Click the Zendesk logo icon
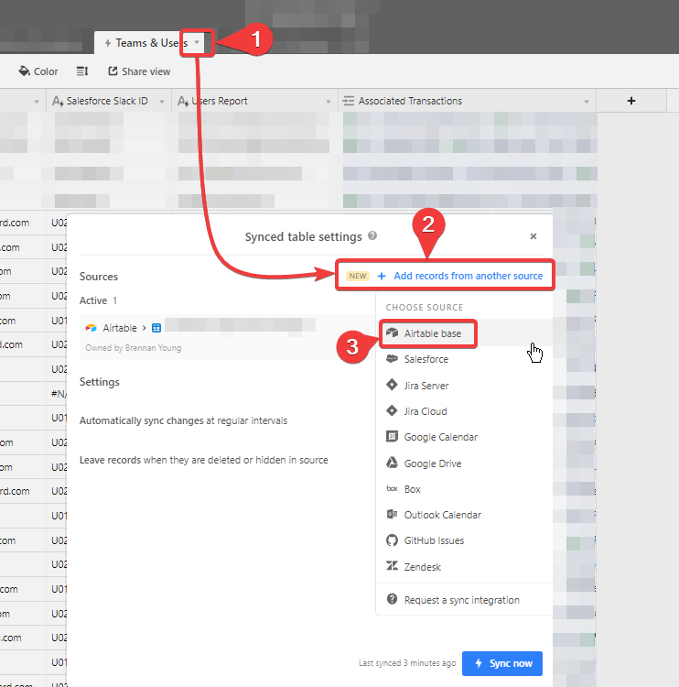Screen dimensions: 679x687 click(392, 566)
